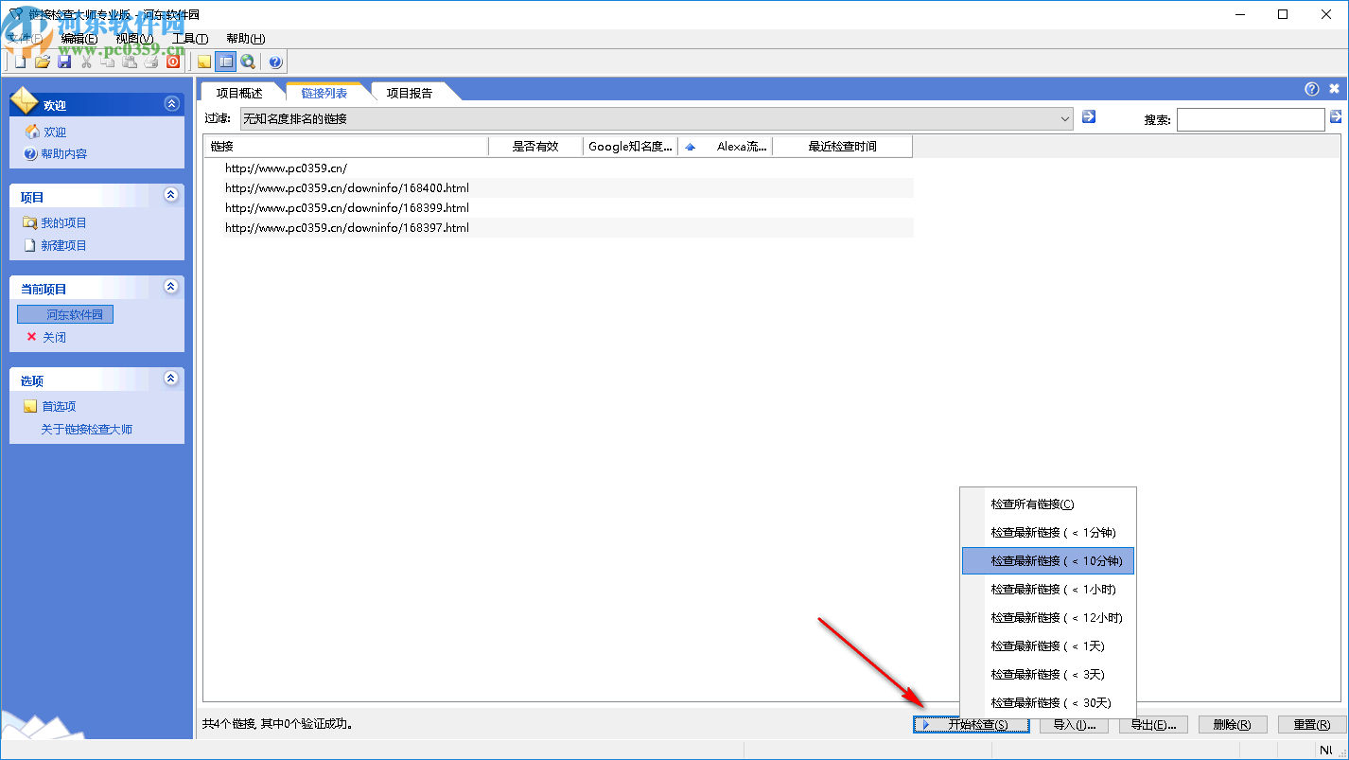Click the page icon beside 新建项目
The width and height of the screenshot is (1349, 760).
30,245
